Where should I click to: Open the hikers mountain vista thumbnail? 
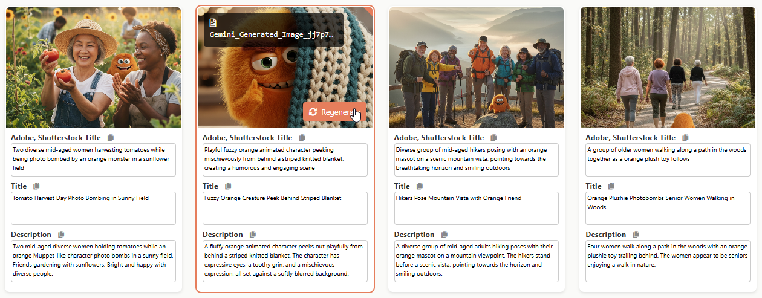tap(477, 68)
